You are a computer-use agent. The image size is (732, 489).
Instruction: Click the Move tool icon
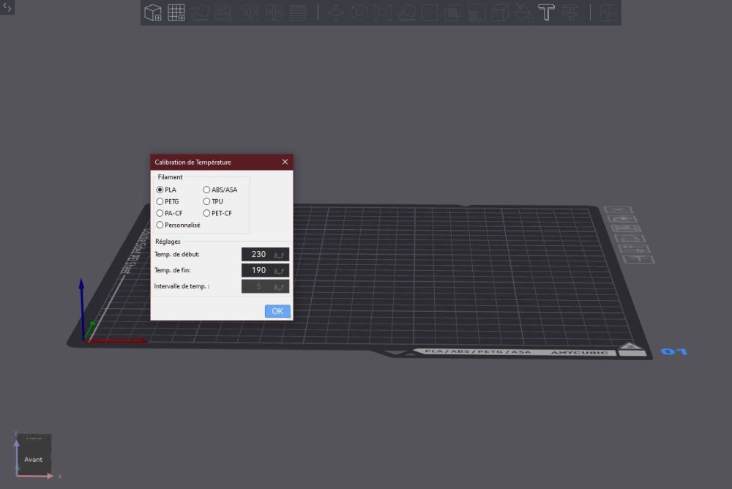point(336,12)
